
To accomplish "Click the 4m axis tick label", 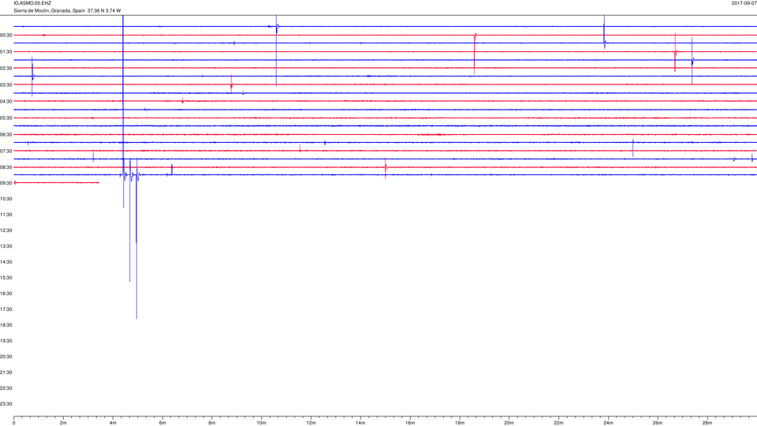I will coord(113,423).
